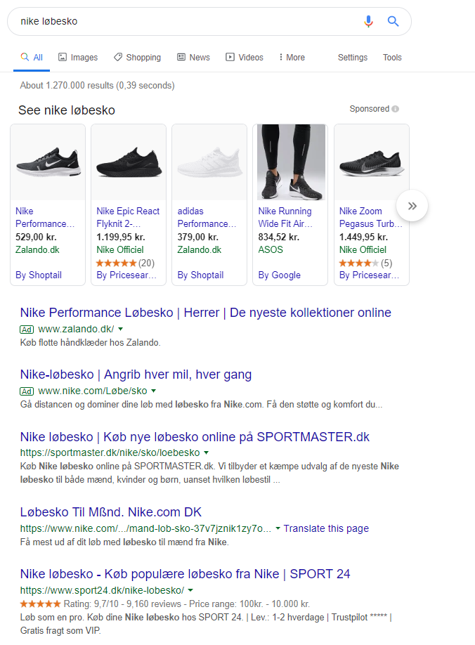Click Translate this page link
Image resolution: width=475 pixels, height=645 pixels.
point(326,528)
